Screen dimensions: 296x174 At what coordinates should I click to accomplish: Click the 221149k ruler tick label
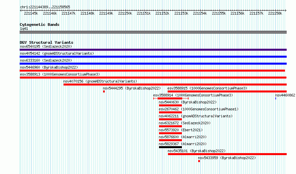(x=106, y=13)
